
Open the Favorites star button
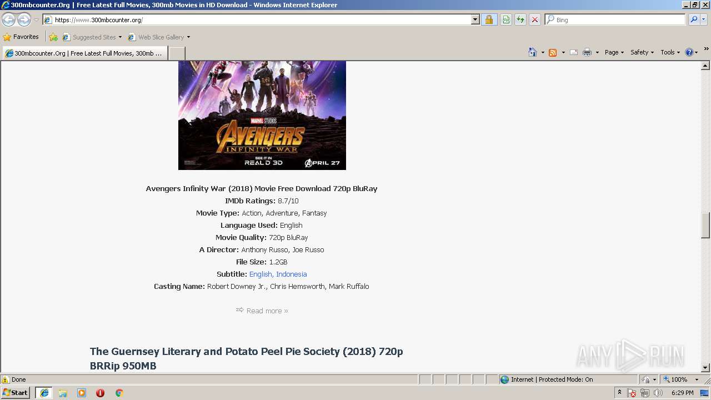[21, 37]
